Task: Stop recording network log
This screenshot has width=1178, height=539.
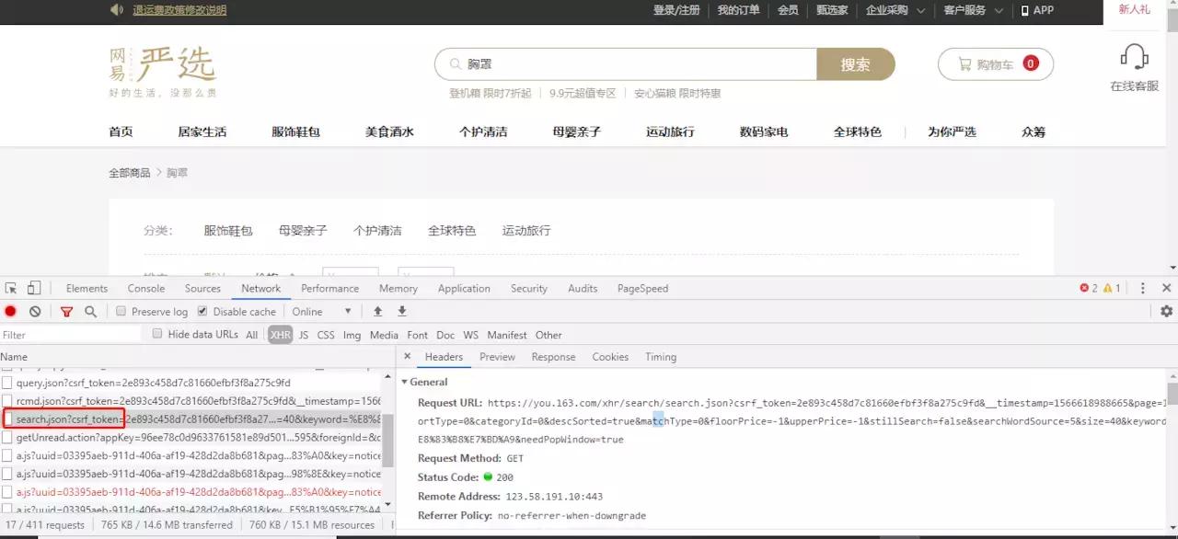Action: (10, 311)
